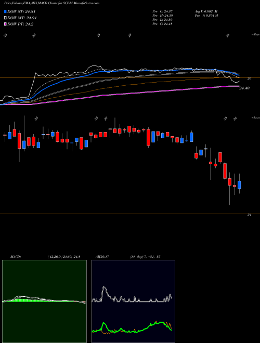260x343 pixels.
Task: Click the white DOW MT legend swatch
Action: [x=5, y=18]
